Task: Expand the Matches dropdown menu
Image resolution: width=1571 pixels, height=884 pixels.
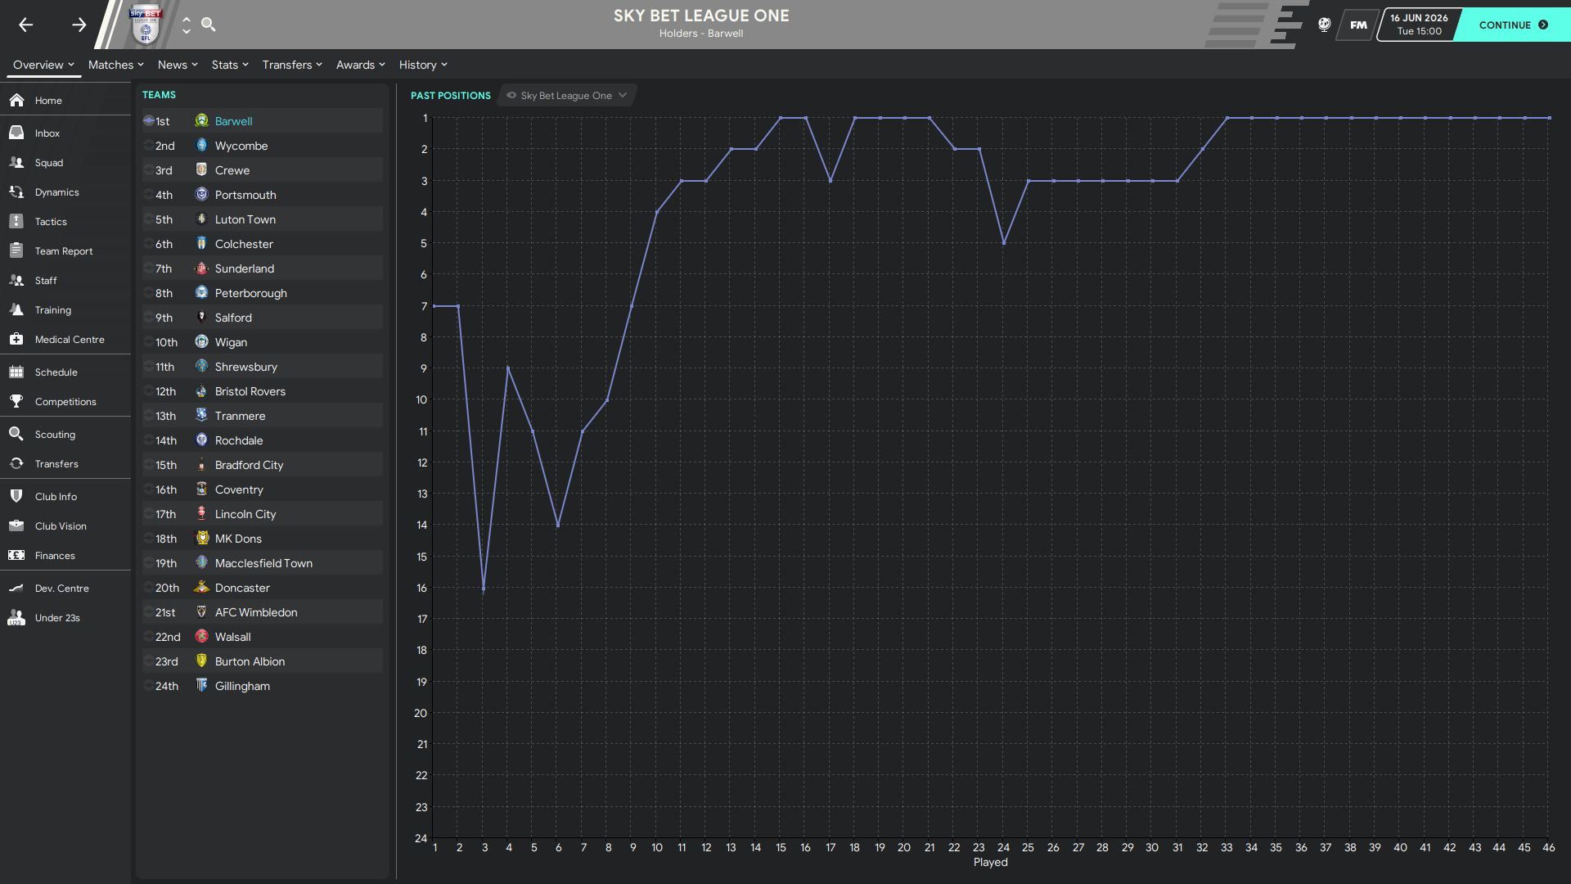Action: click(115, 65)
